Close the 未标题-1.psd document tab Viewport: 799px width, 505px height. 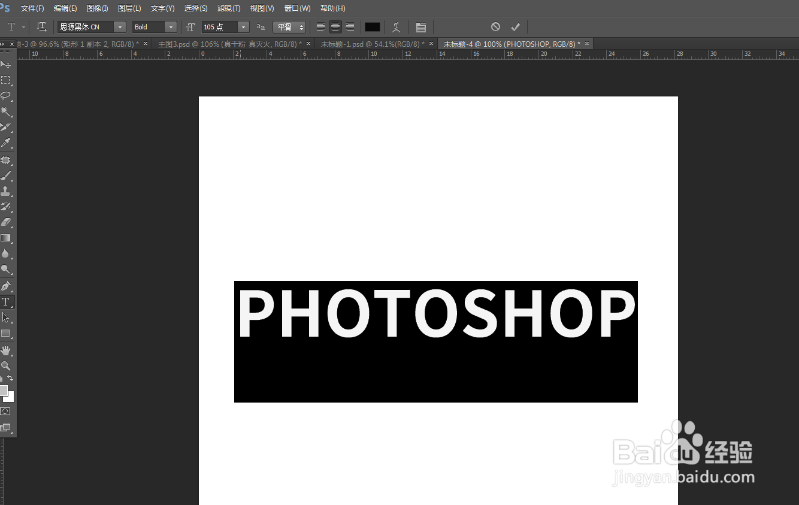[431, 44]
